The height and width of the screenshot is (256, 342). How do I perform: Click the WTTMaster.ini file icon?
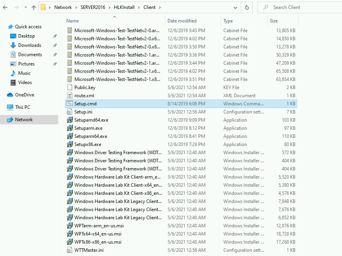(x=69, y=250)
